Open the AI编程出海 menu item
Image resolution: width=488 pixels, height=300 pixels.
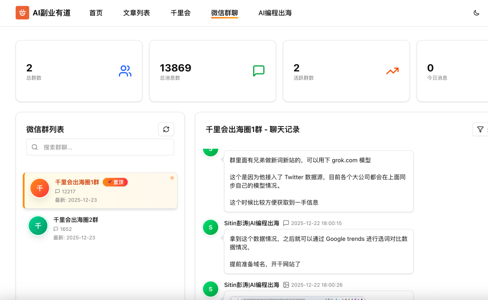coord(275,13)
